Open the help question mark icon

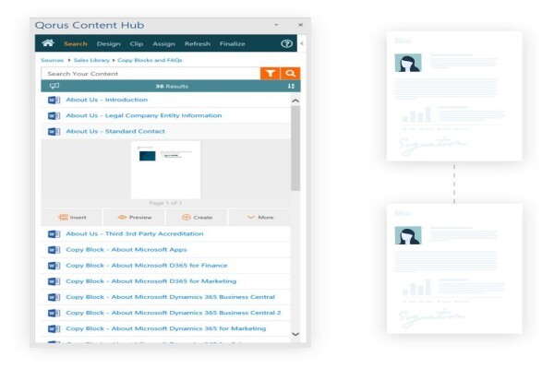286,43
